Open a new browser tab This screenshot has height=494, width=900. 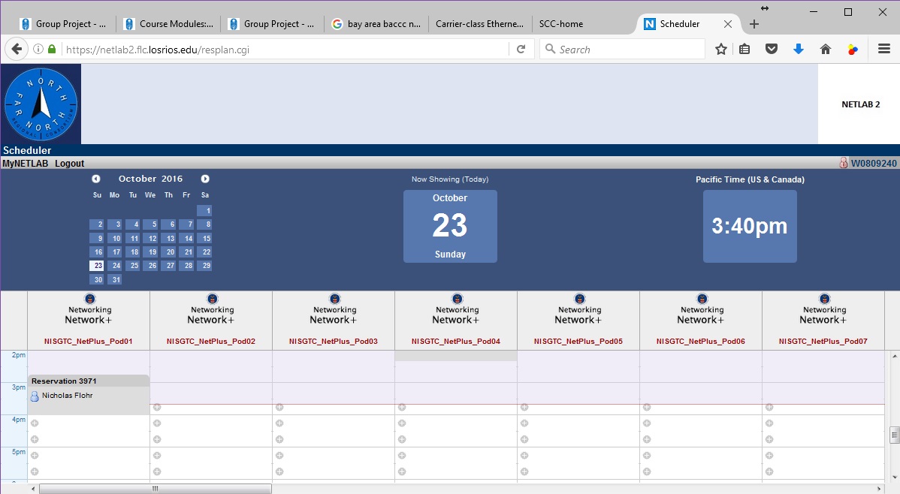coord(754,24)
